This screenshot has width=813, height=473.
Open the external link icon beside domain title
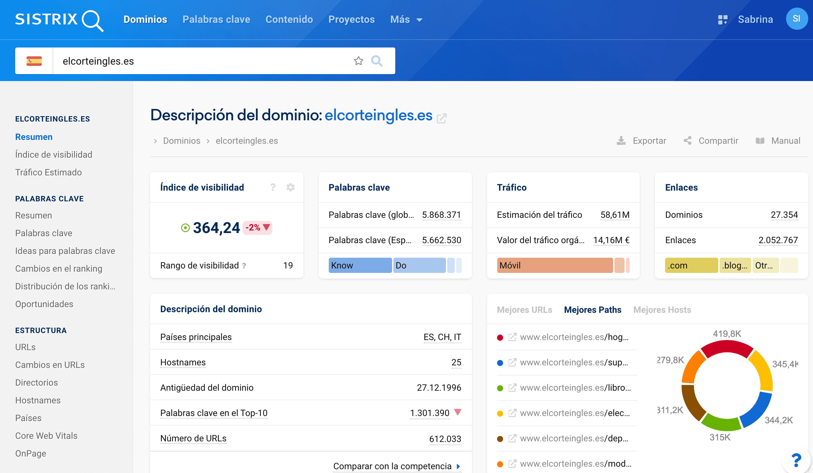(x=441, y=118)
